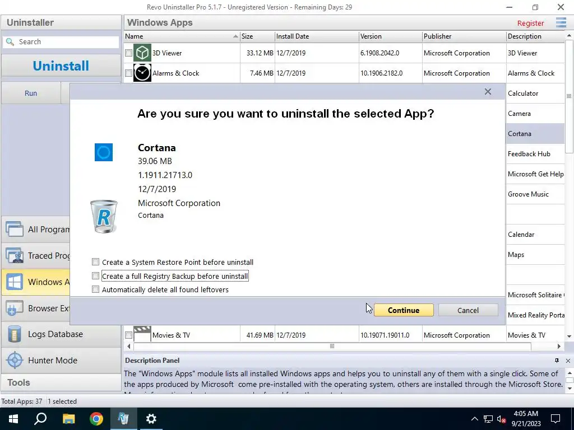This screenshot has height=430, width=574.
Task: Collapse the Uninstaller section header
Action: (61, 22)
